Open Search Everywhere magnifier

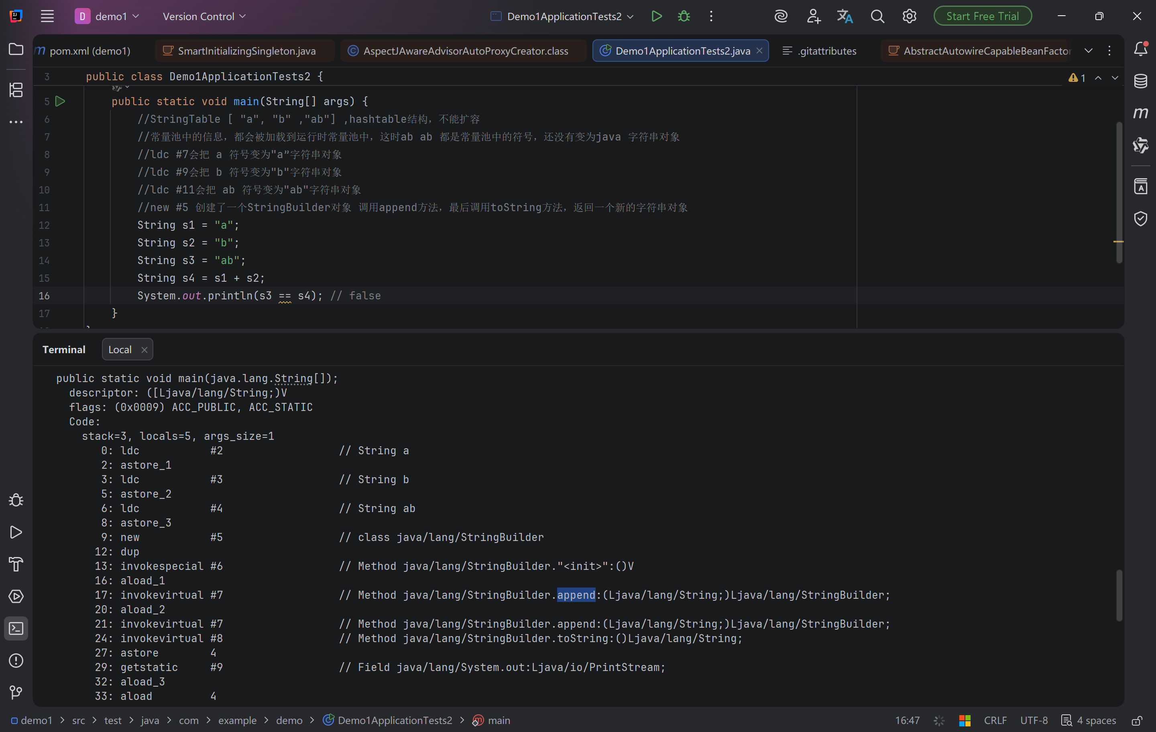[x=877, y=16]
